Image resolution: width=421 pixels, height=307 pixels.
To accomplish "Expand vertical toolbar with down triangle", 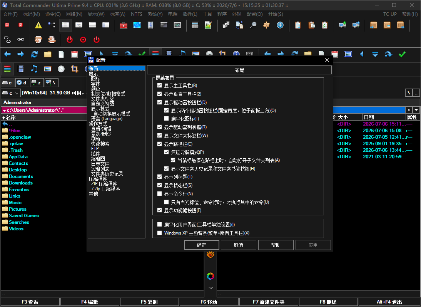I will tap(210, 288).
